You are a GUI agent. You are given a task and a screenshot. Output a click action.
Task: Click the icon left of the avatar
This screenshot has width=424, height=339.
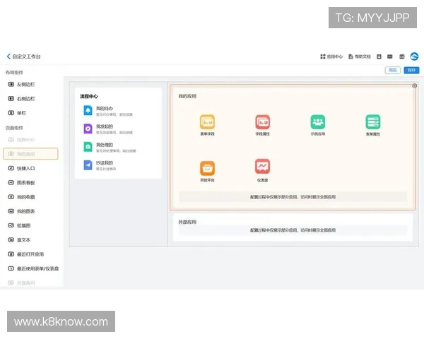click(x=402, y=56)
